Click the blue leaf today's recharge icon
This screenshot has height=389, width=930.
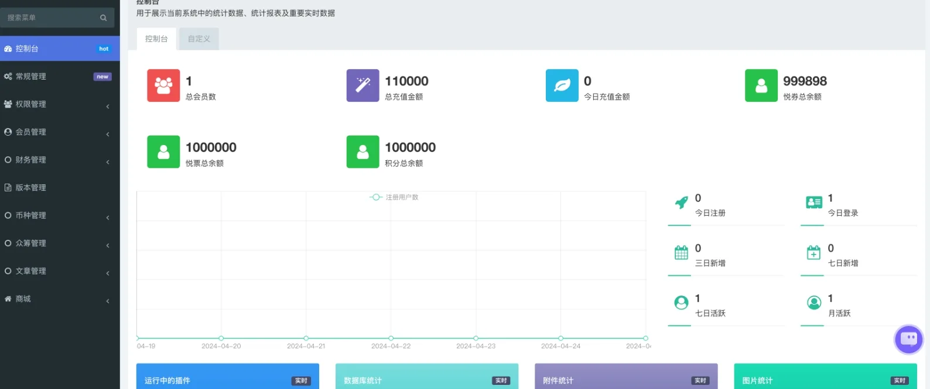(562, 85)
